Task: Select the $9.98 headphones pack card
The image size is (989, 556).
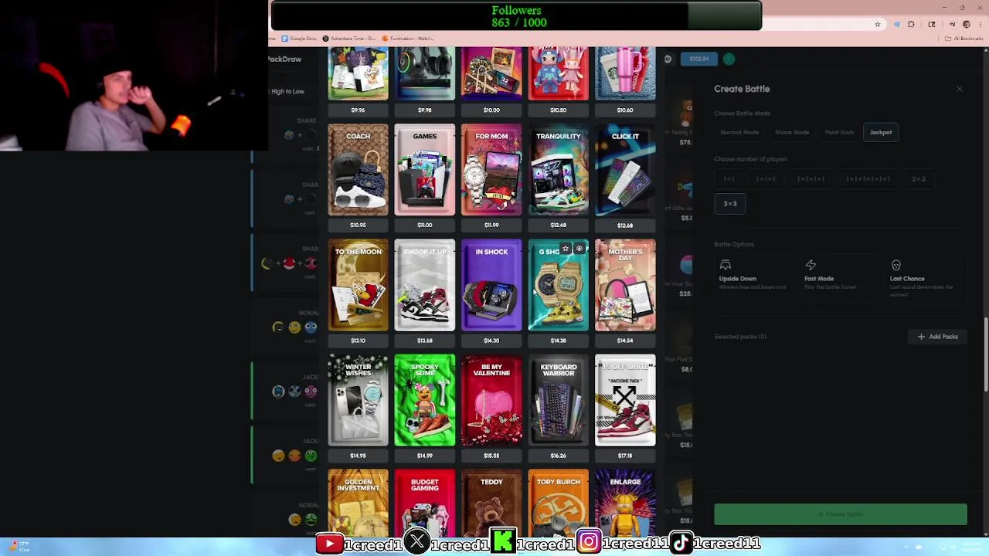Action: [425, 73]
